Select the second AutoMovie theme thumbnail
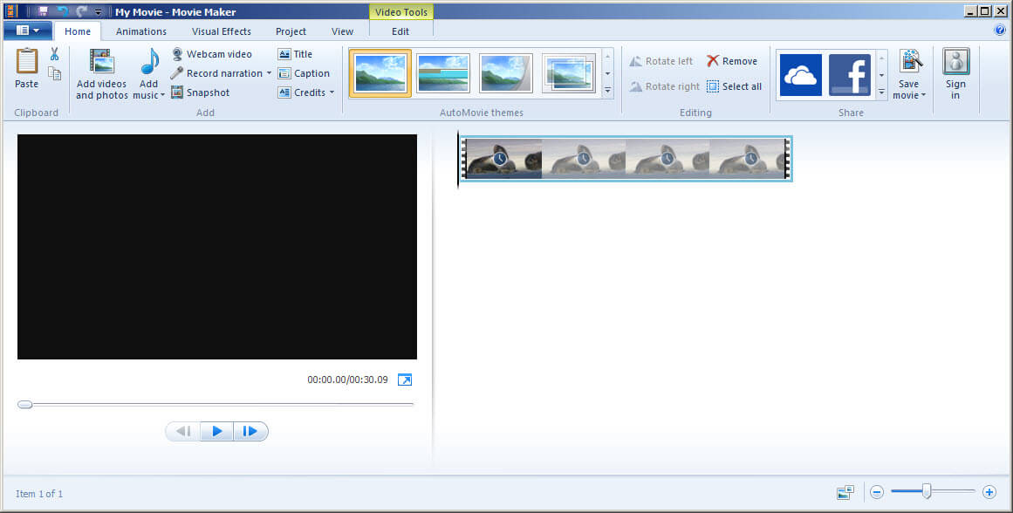Screen dimensions: 1013x513 [x=443, y=73]
